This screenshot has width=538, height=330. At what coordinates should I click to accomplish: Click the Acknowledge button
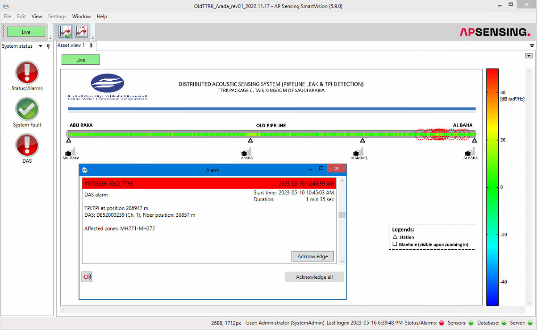pos(313,256)
